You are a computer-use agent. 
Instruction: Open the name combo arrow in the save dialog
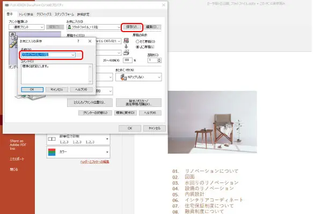73,55
